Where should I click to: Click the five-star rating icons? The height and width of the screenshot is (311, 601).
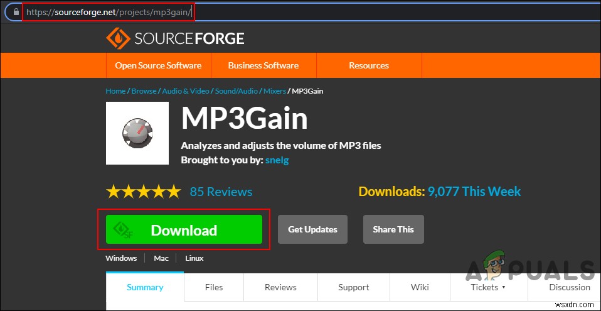pos(144,191)
